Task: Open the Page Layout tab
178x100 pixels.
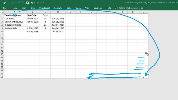Action: coord(44,8)
